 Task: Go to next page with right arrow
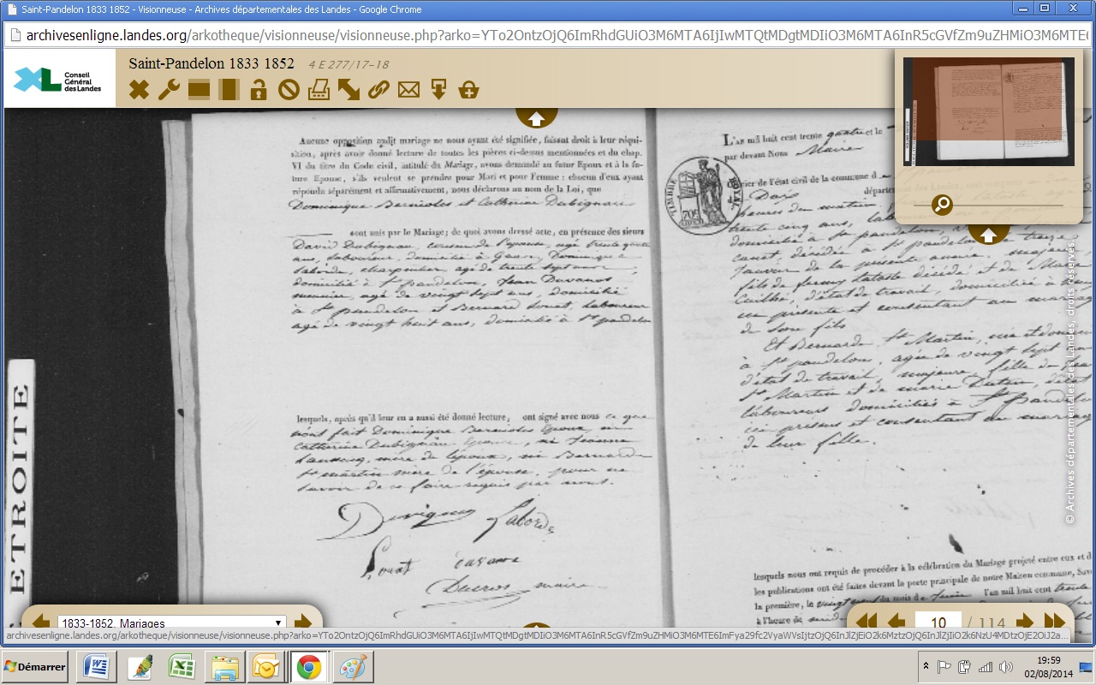tap(1023, 622)
